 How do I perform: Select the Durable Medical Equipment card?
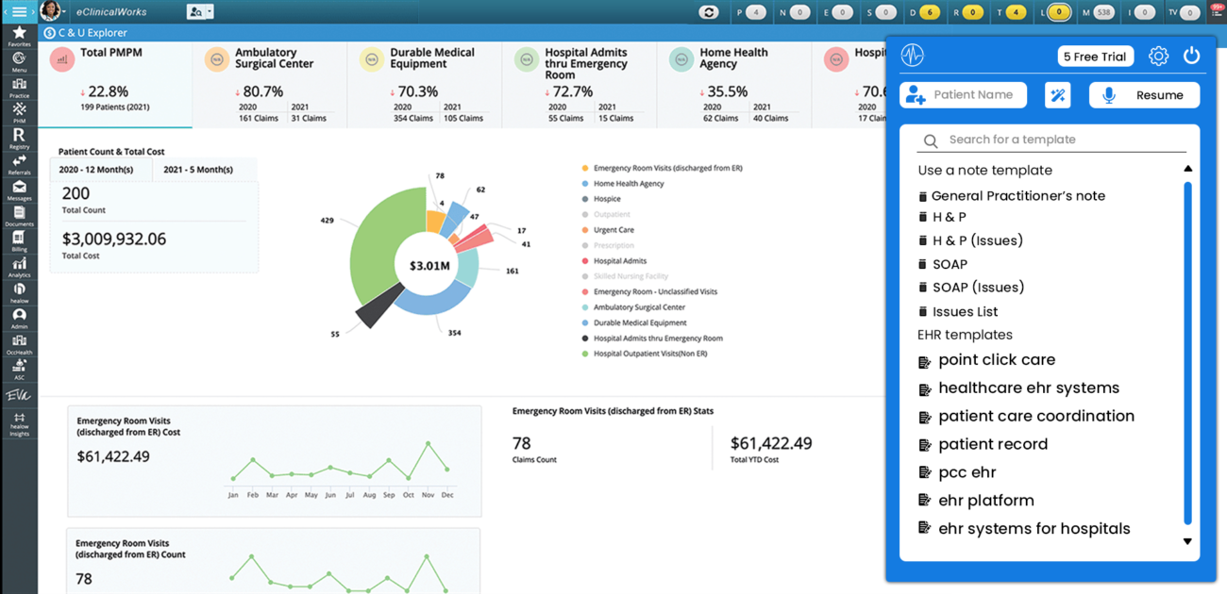(x=425, y=84)
